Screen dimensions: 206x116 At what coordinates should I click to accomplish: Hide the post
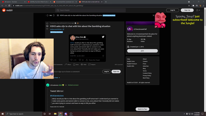[x=84, y=64]
